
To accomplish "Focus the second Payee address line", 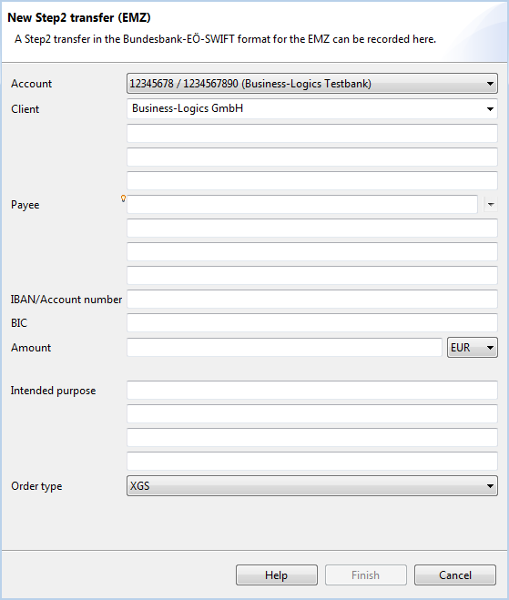I will 312,252.
